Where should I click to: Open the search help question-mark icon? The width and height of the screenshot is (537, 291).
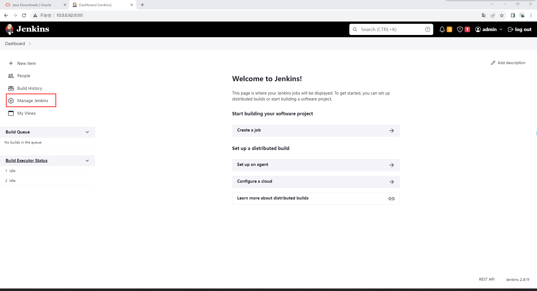pos(427,29)
